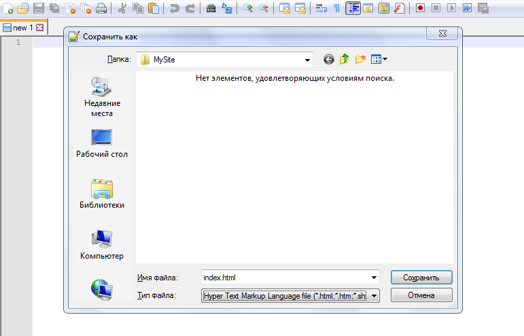Image resolution: width=524 pixels, height=336 pixels.
Task: Click the Отмена button
Action: (x=421, y=295)
